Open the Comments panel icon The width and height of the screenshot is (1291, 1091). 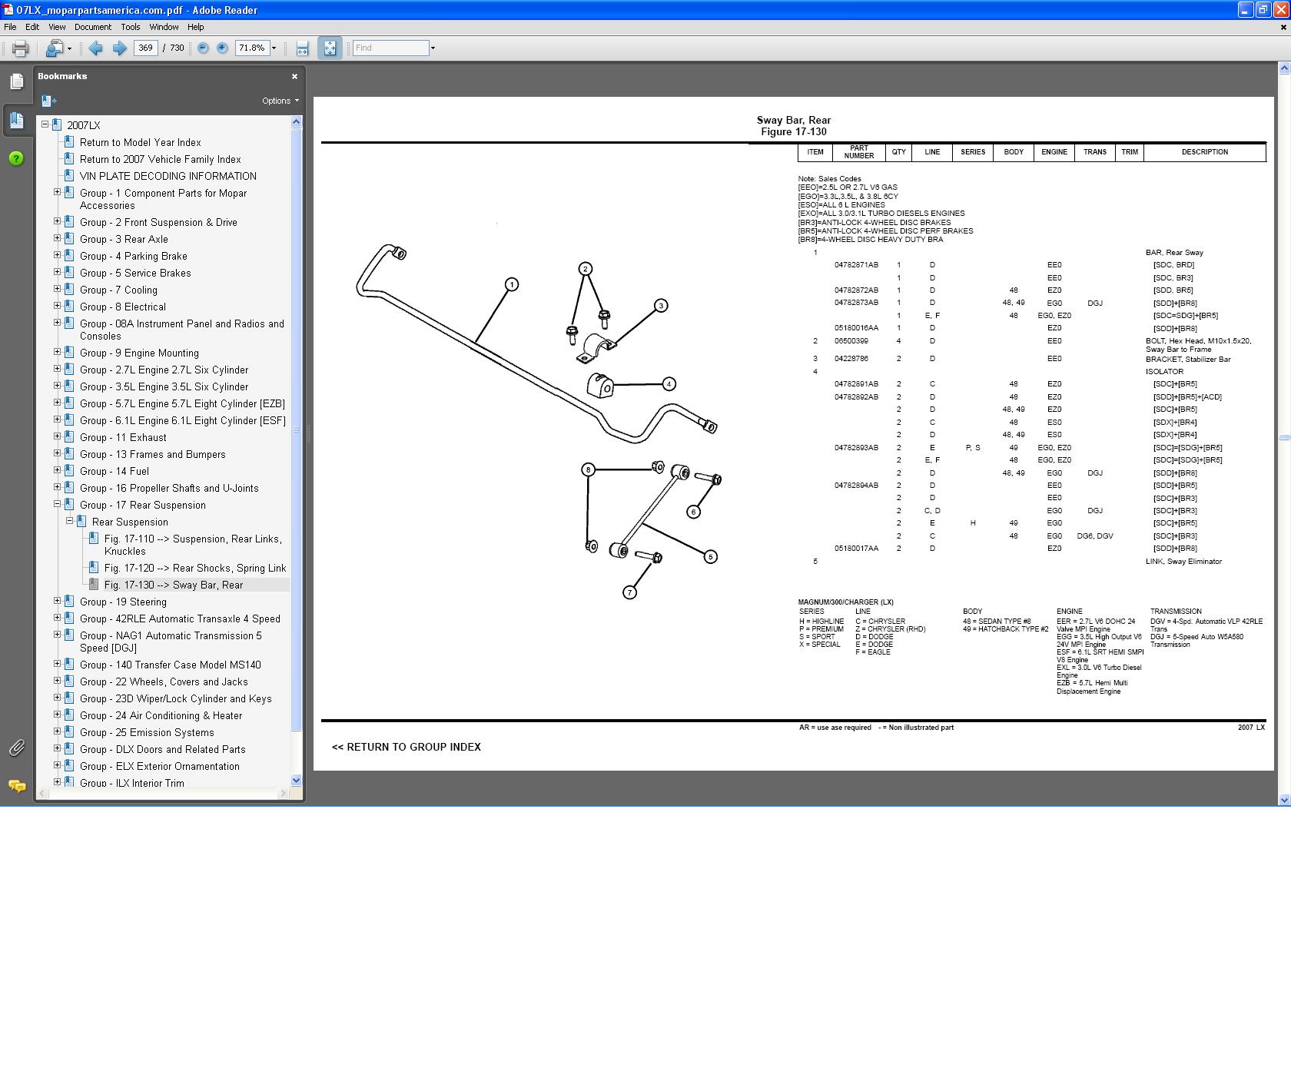pos(17,787)
